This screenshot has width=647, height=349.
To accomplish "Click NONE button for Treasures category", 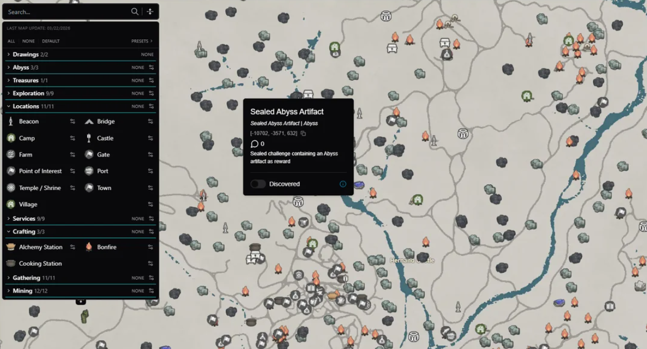I will (137, 80).
